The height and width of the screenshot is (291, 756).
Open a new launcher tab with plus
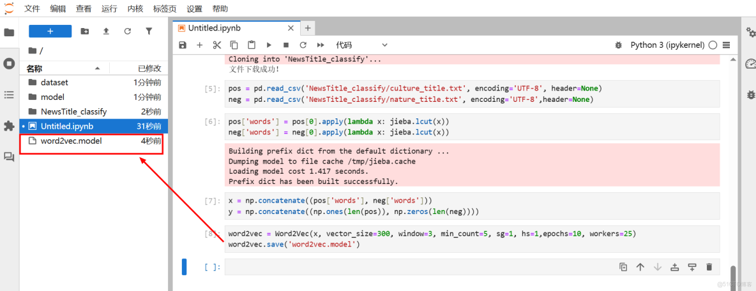tap(308, 29)
